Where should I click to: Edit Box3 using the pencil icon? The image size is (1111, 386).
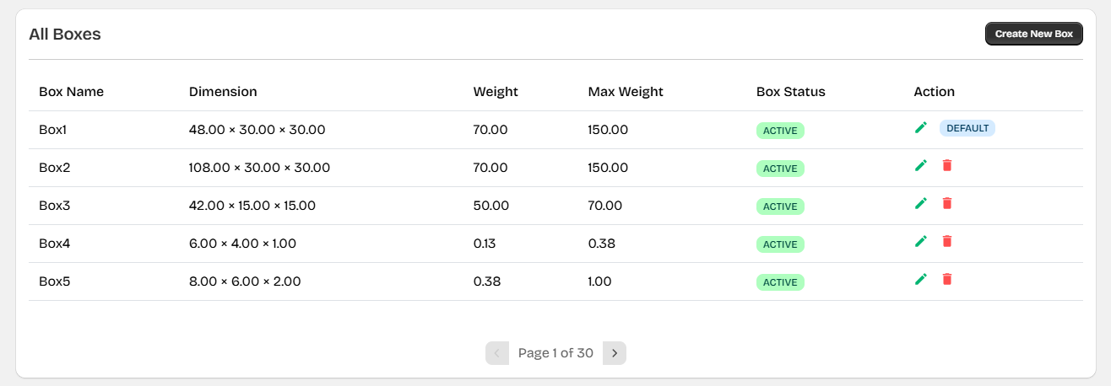(x=921, y=203)
